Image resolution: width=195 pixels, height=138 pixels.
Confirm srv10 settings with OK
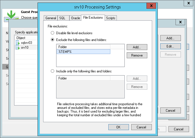pyautogui.click(x=119, y=127)
